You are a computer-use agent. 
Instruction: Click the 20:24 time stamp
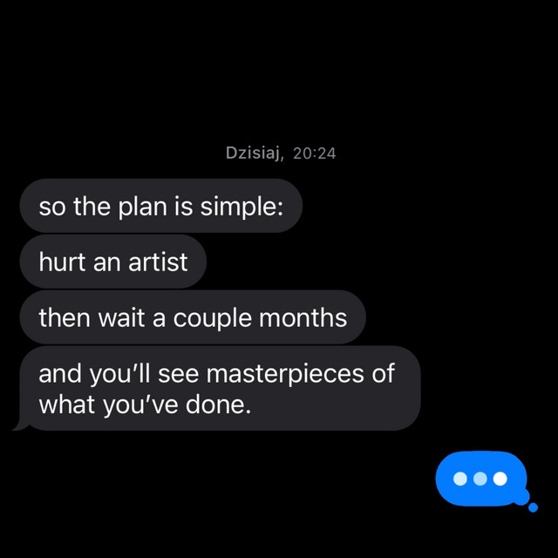click(x=315, y=153)
